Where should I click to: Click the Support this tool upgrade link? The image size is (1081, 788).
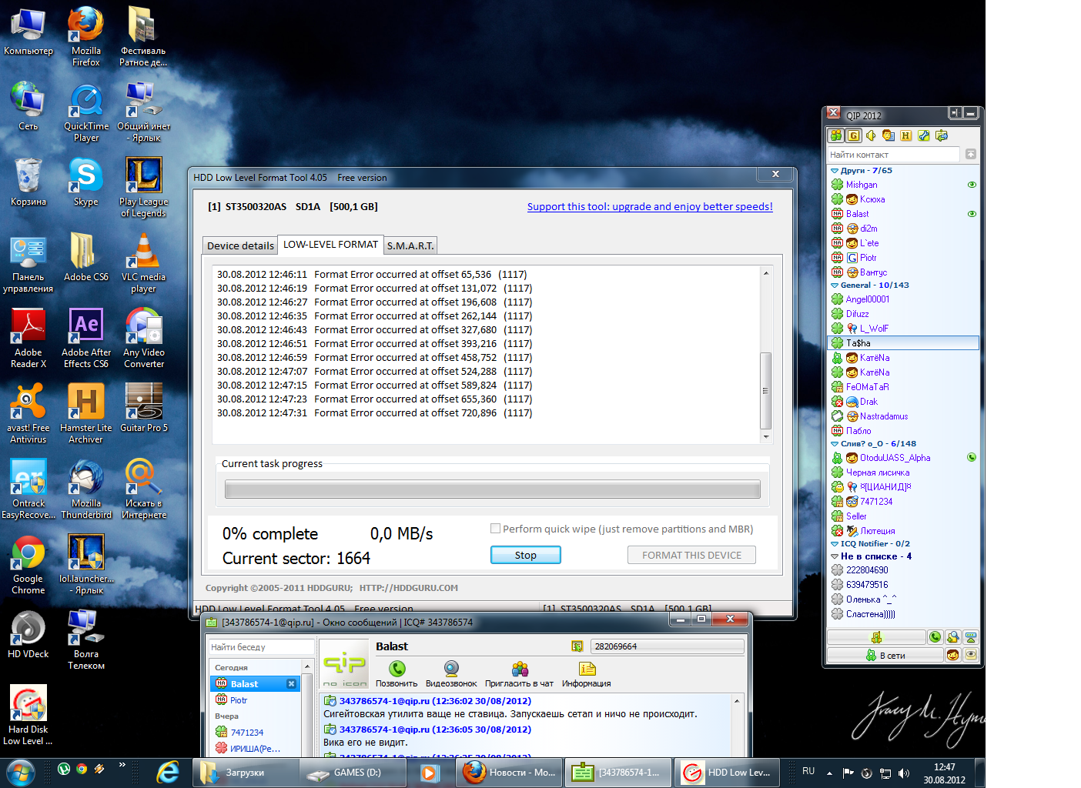click(x=650, y=206)
